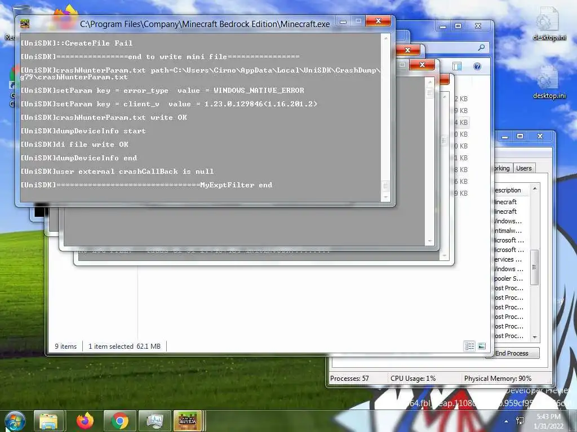Viewport: 577px width, 432px height.
Task: Open the Networking tab in Task Manager
Action: (502, 168)
